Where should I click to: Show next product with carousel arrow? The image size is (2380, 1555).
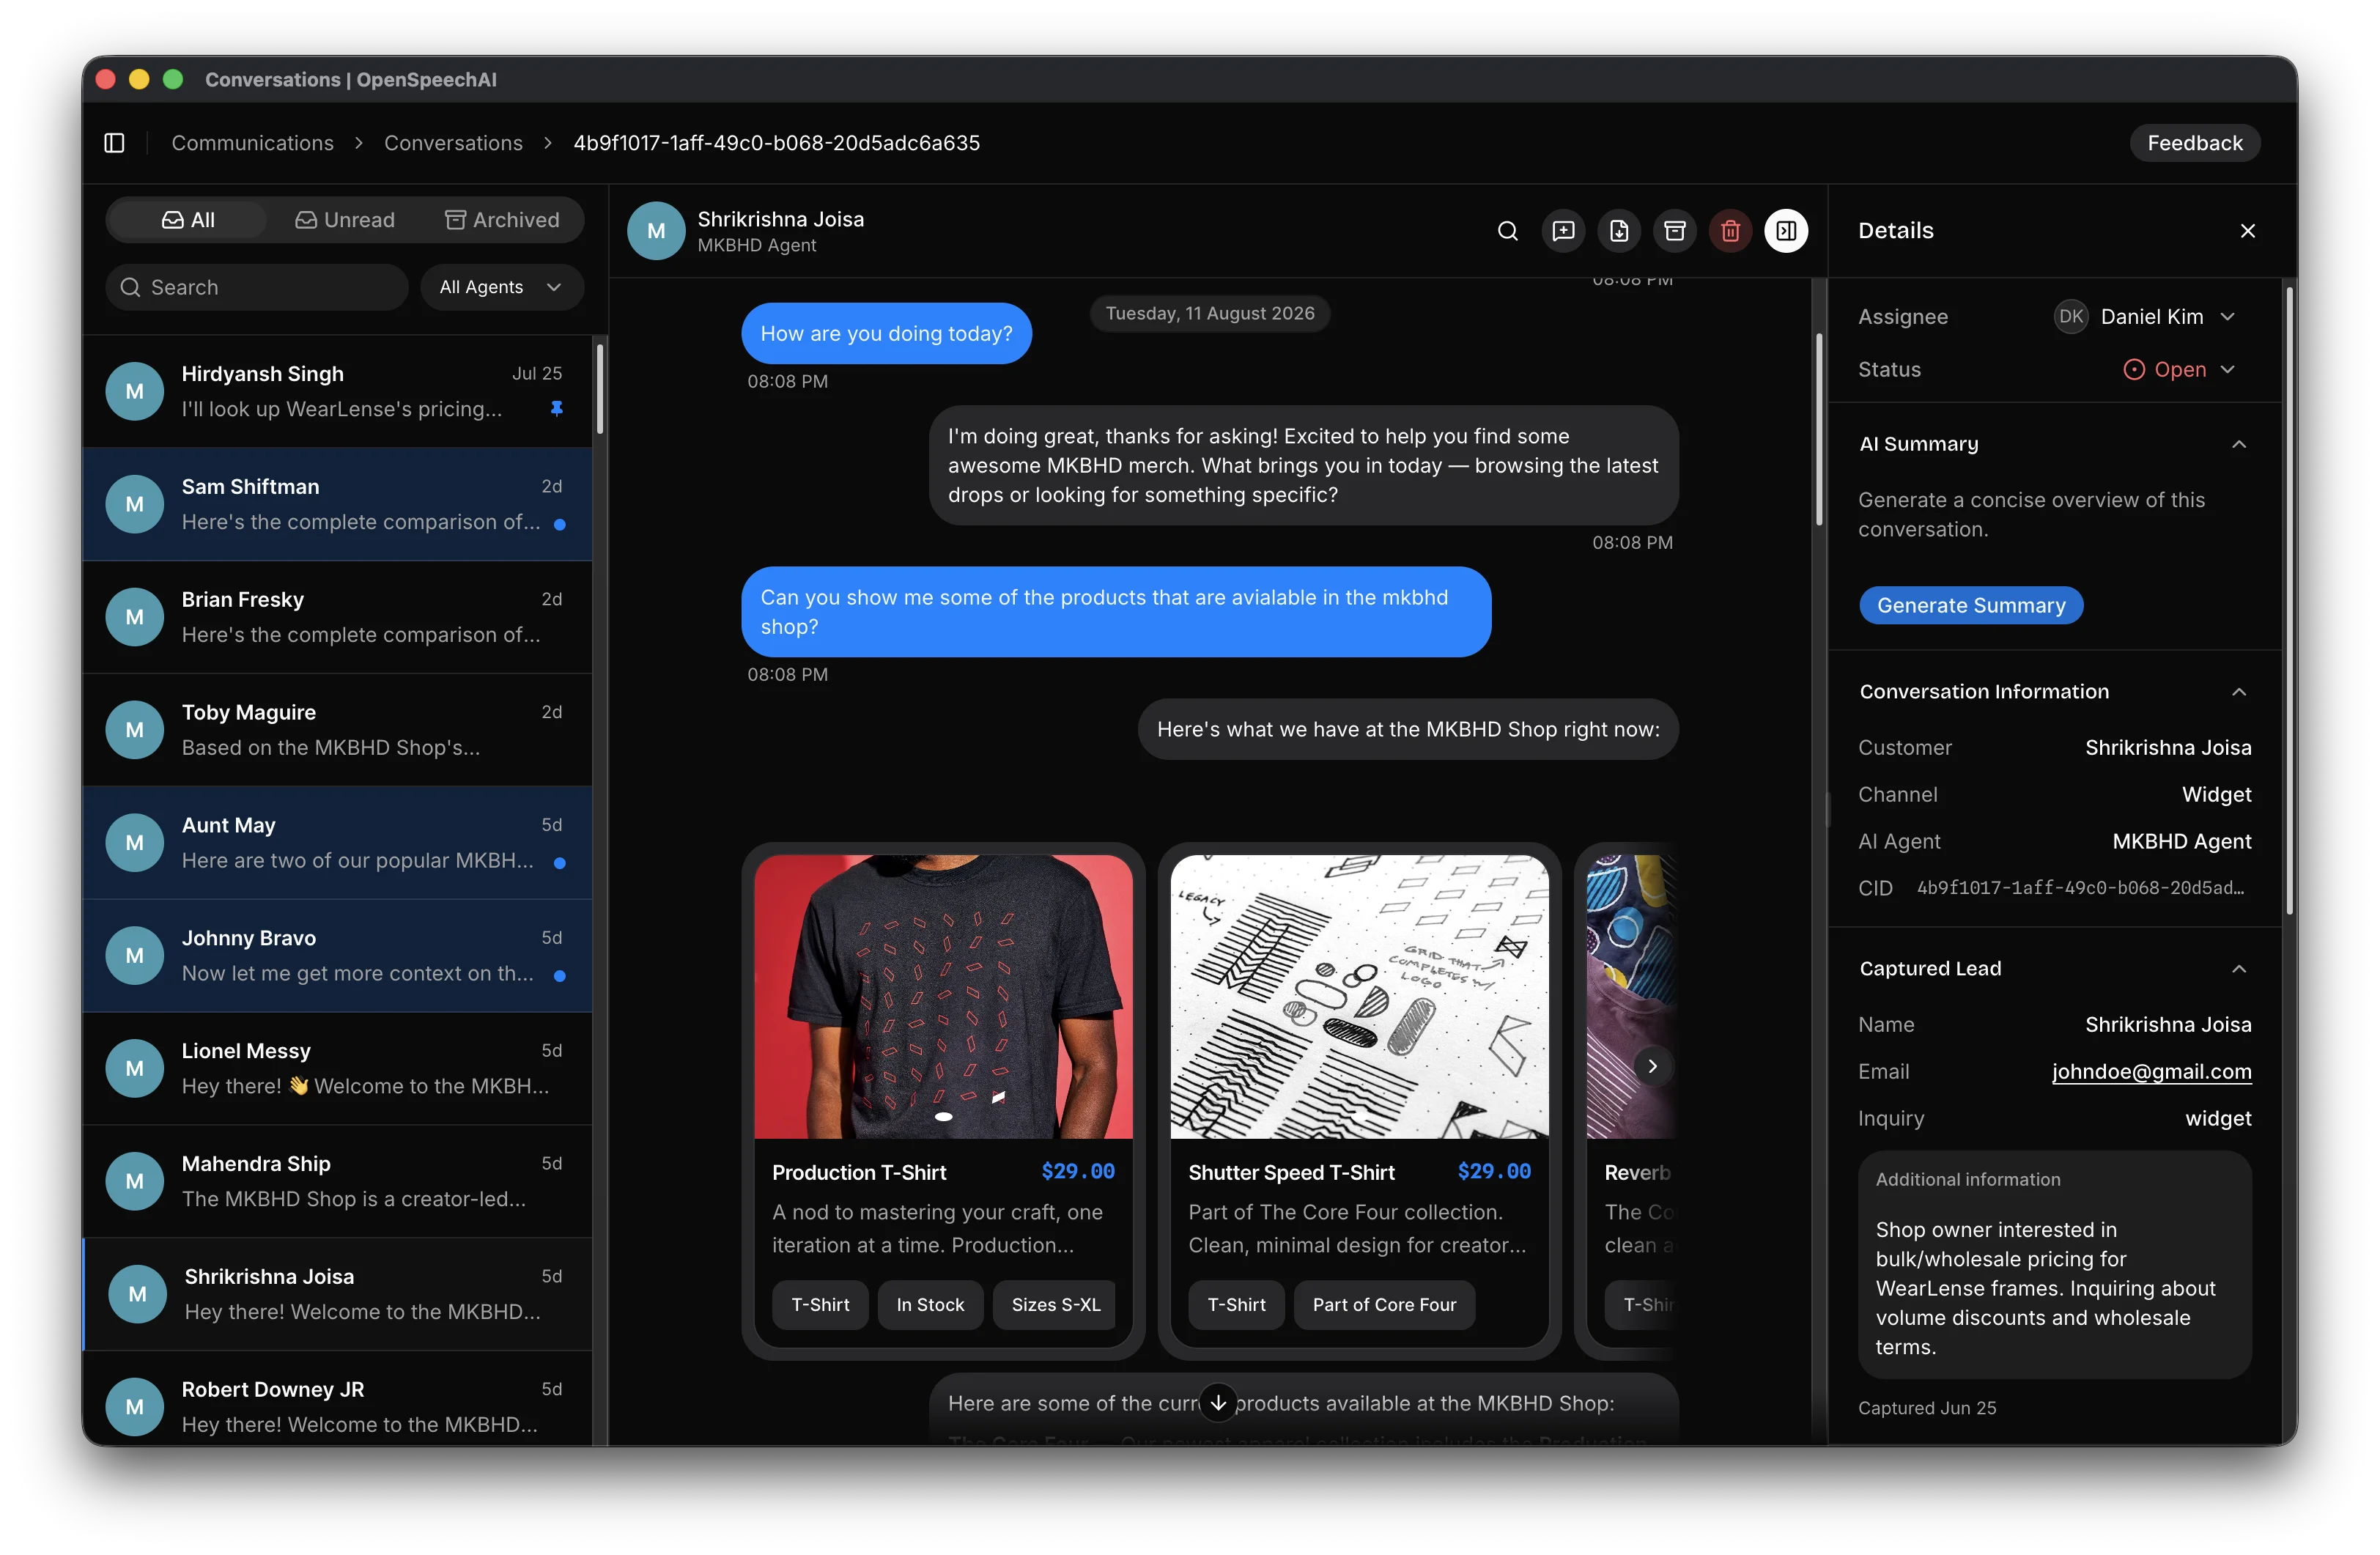(1652, 1066)
